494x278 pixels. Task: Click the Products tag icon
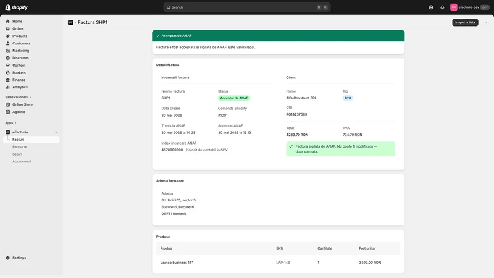8,36
